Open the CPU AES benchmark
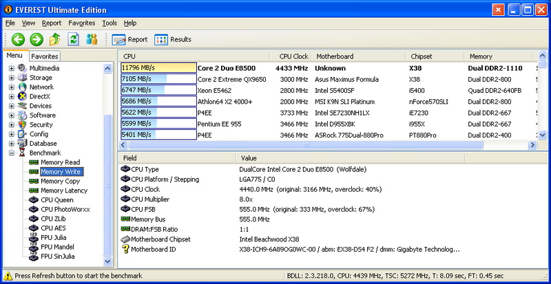 click(53, 228)
